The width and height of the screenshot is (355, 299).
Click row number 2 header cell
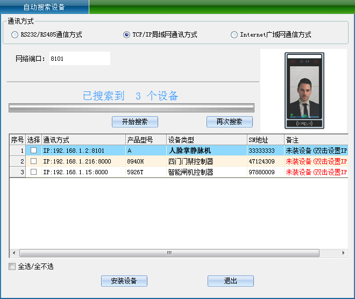pyautogui.click(x=17, y=161)
